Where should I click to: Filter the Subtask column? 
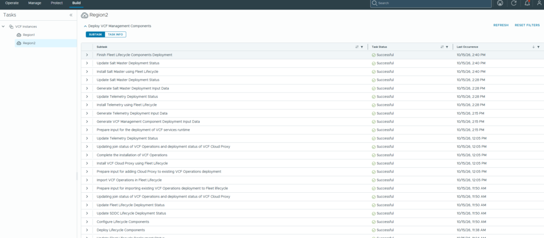[x=362, y=47]
